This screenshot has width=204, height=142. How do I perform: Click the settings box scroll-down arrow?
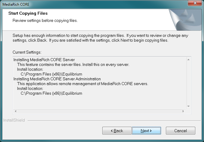tap(188, 106)
